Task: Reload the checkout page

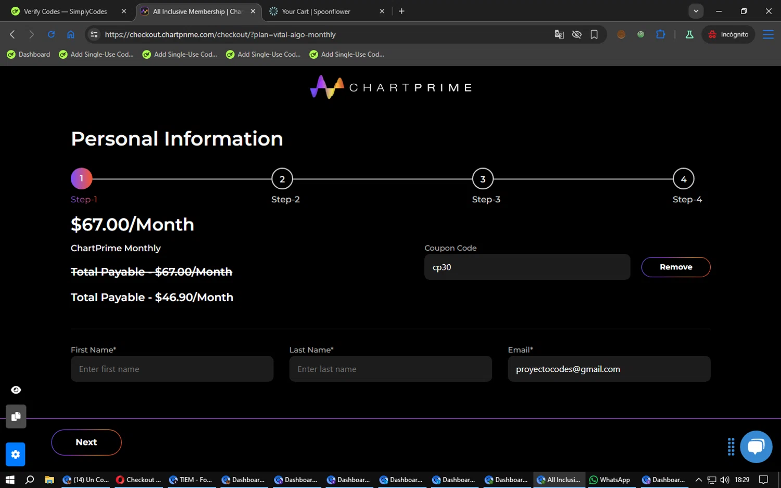Action: tap(51, 34)
